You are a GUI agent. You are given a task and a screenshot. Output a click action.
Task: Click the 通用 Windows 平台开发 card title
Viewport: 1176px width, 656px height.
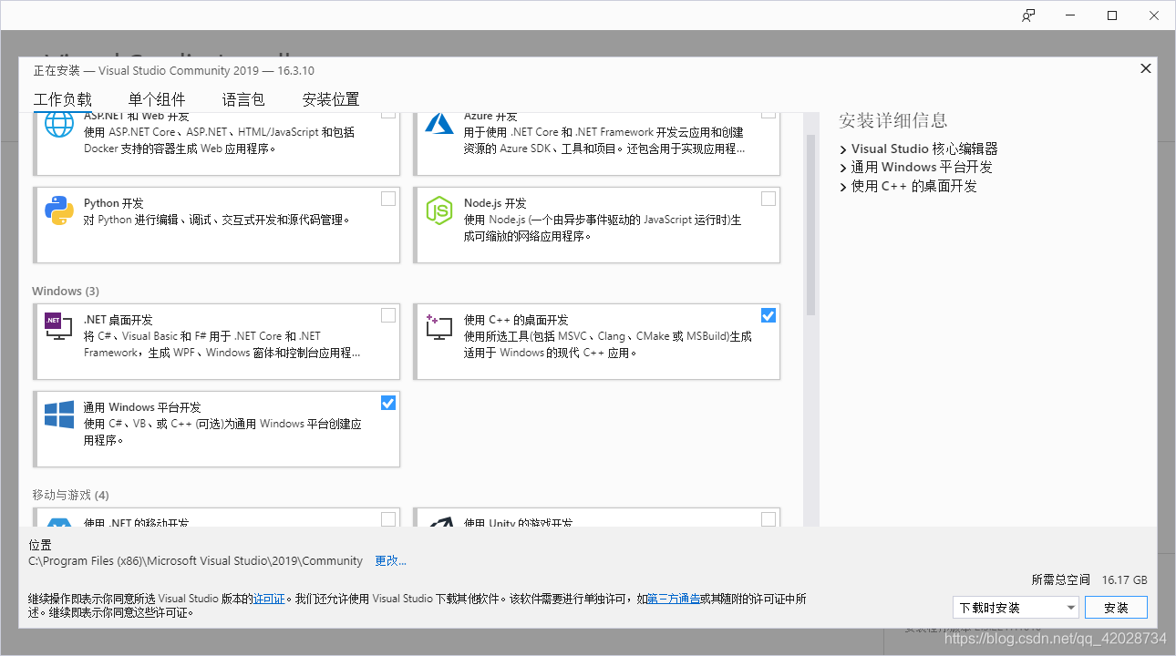point(142,407)
